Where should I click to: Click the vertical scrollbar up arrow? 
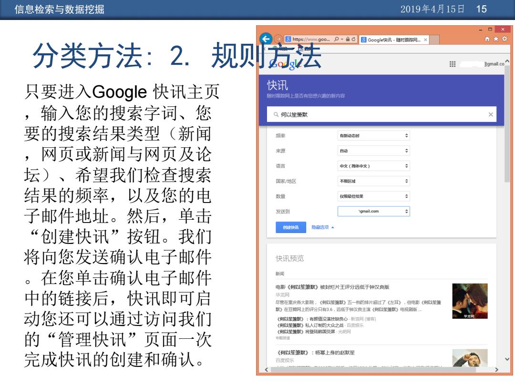click(507, 61)
